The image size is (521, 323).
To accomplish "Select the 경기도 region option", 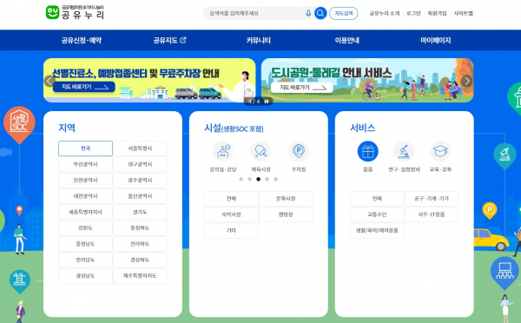I will pos(140,212).
